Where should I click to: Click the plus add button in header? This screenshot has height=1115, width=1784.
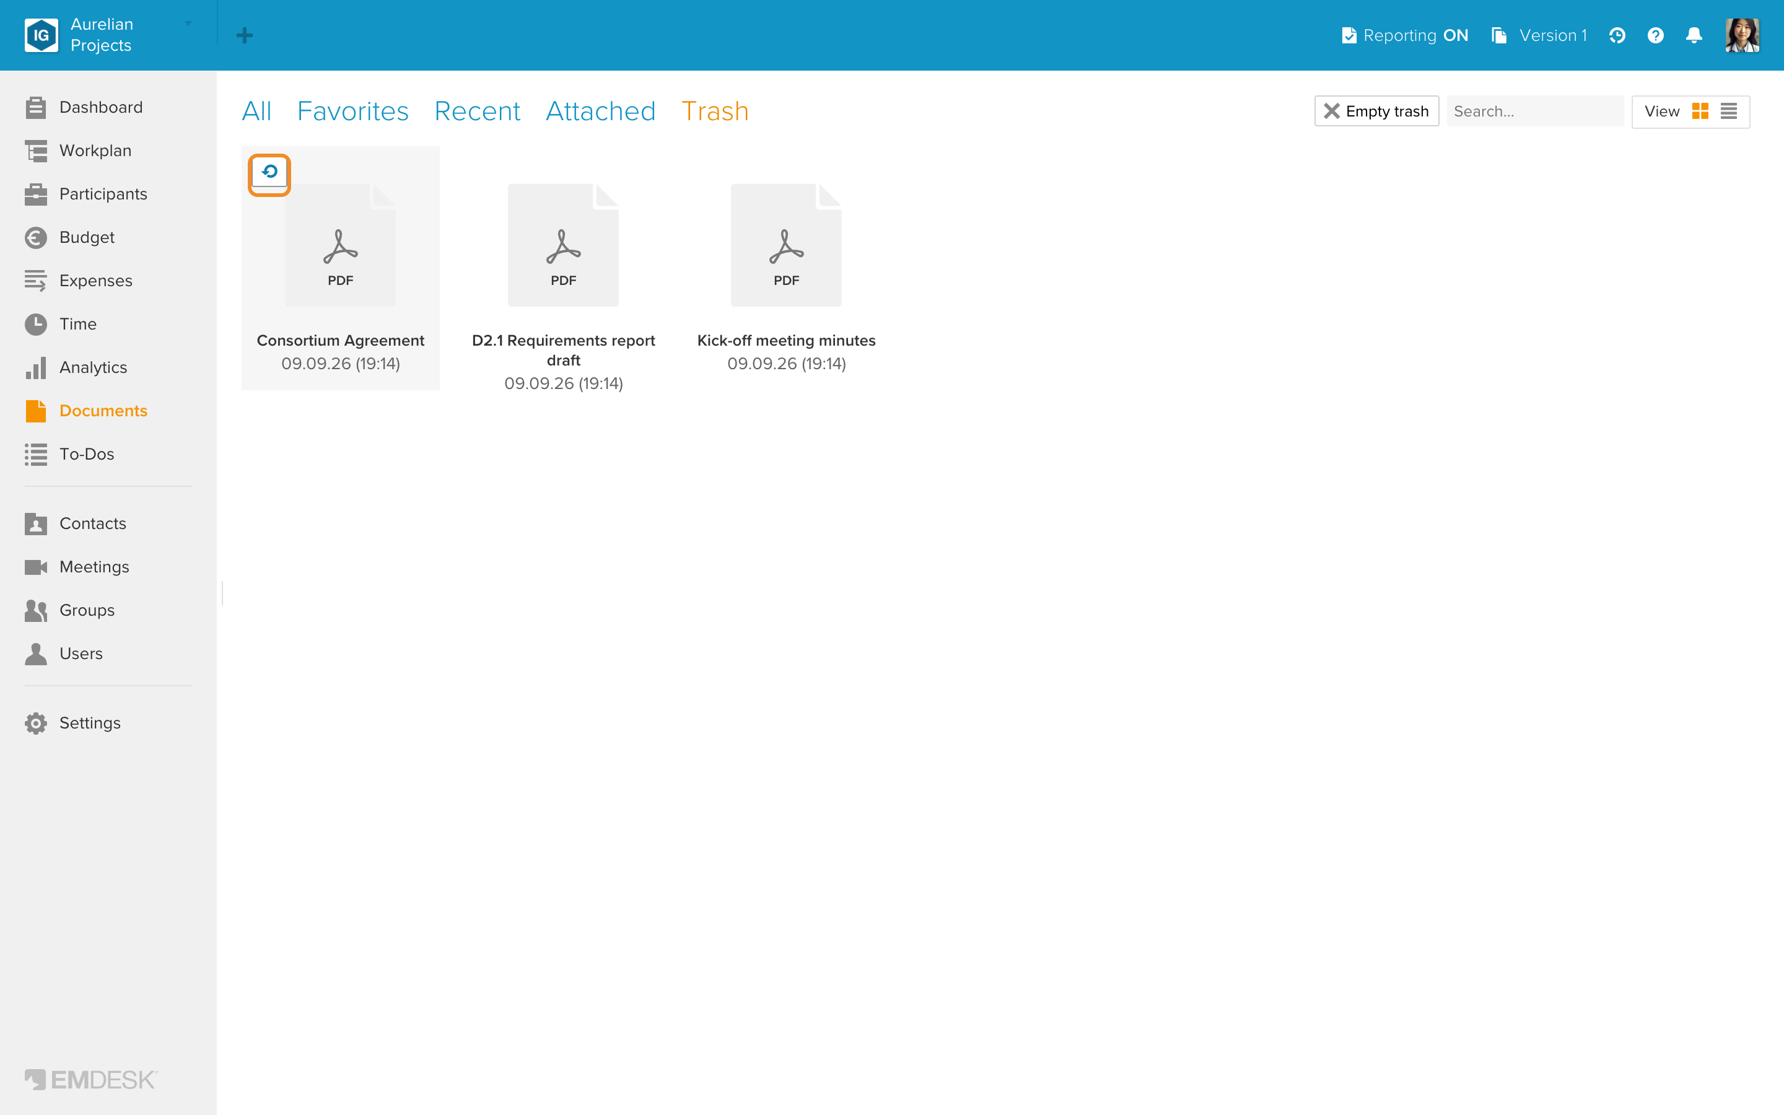pos(245,35)
